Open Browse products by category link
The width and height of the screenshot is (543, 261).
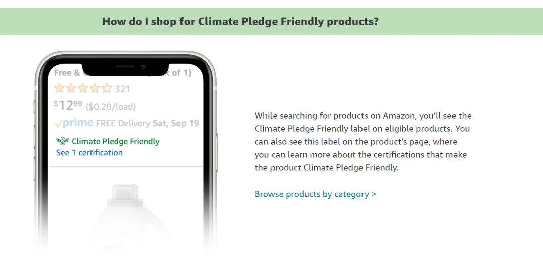tap(315, 194)
